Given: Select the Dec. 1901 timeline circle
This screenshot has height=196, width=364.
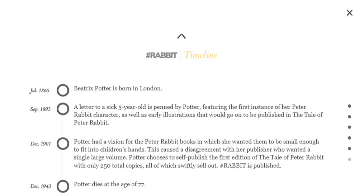Looking at the screenshot, I should click(x=63, y=144).
